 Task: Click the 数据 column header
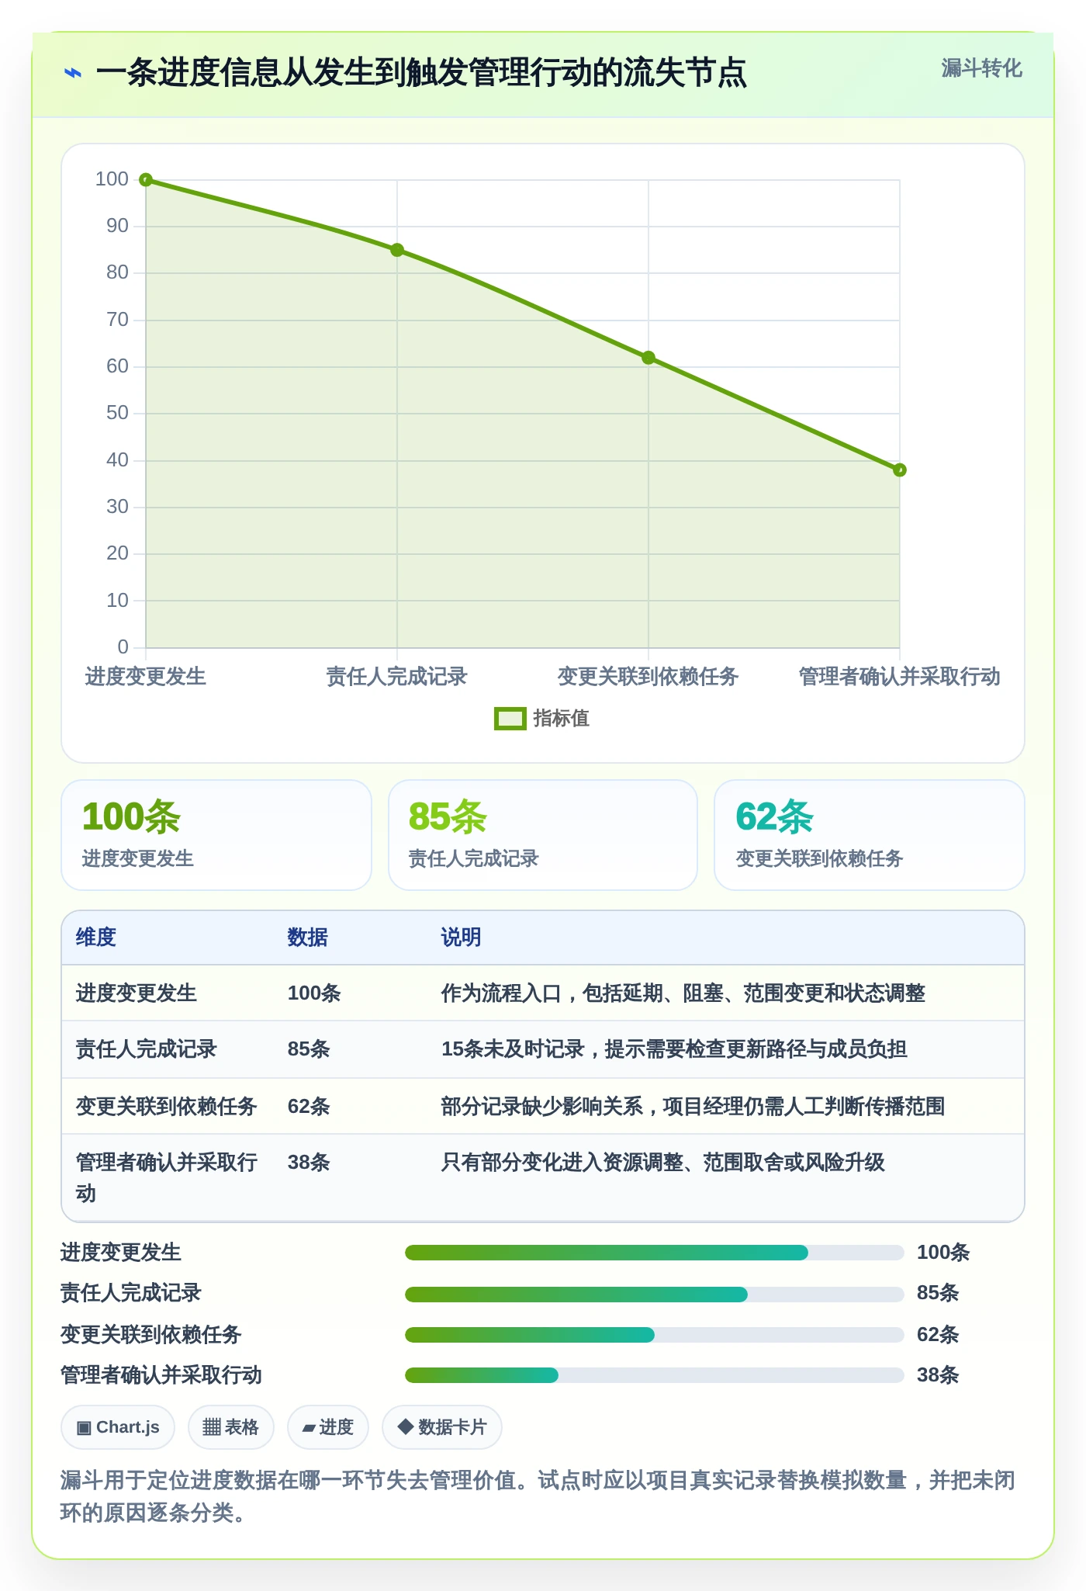tap(308, 938)
